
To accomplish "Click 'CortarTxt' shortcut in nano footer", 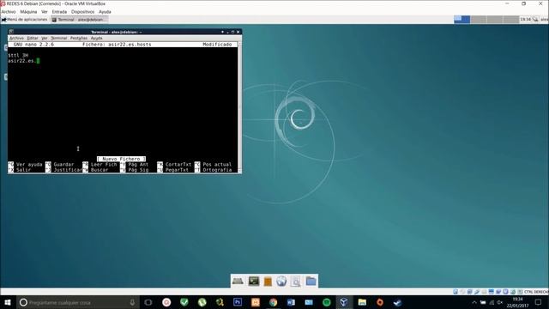I will 178,164.
